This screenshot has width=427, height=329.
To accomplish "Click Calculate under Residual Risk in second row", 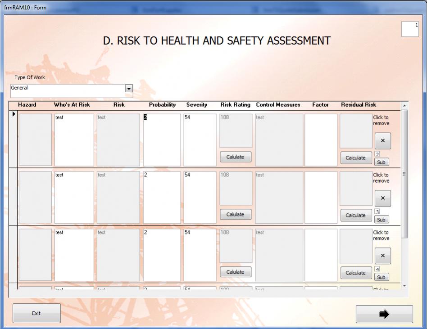I will tap(356, 215).
